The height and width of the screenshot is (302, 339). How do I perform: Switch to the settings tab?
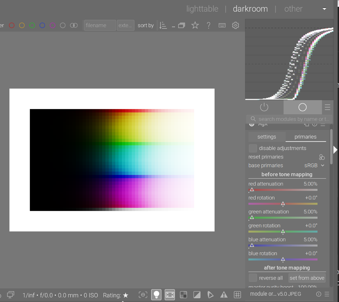[x=267, y=137]
